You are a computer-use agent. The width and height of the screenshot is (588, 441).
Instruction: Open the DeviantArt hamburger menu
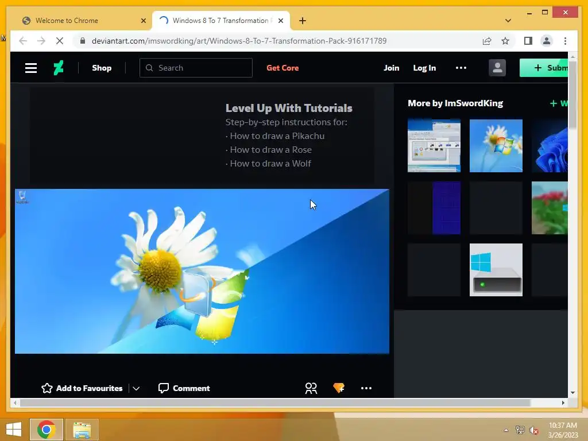pyautogui.click(x=31, y=68)
